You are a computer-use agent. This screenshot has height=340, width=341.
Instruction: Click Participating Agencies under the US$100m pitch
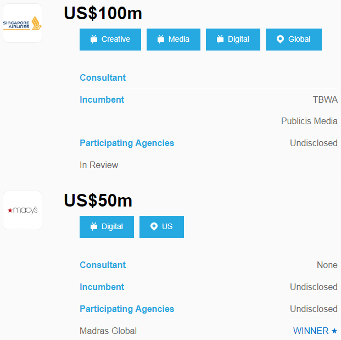coord(127,143)
